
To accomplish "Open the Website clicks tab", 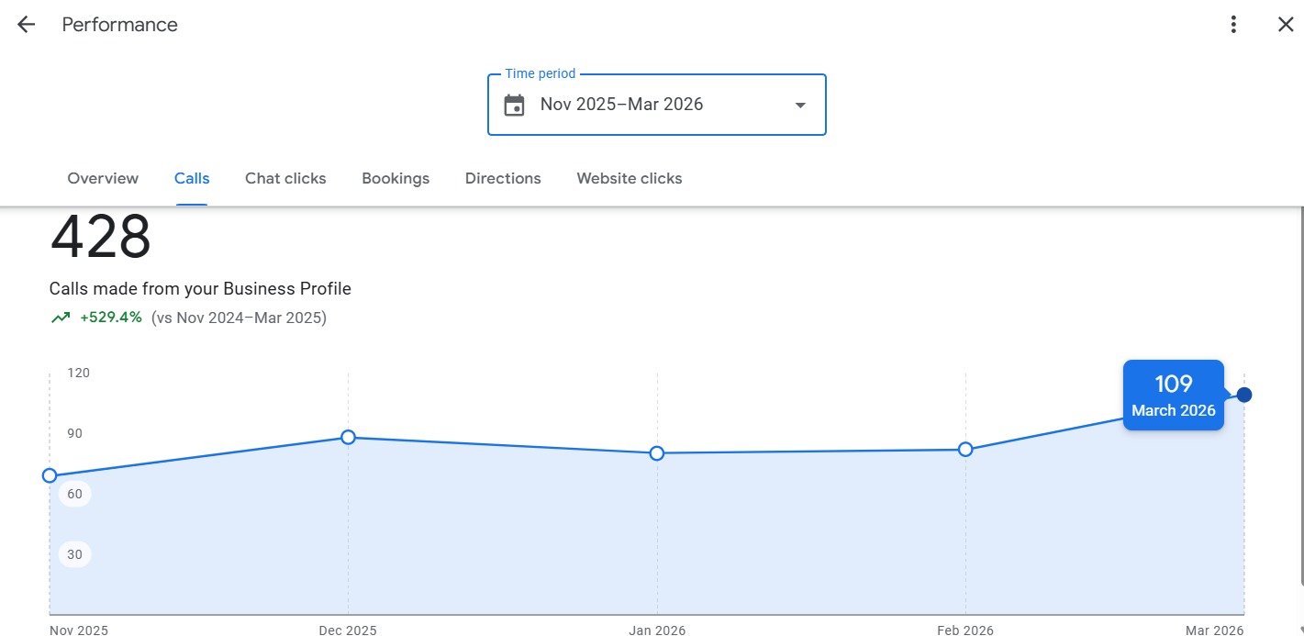I will coord(630,178).
